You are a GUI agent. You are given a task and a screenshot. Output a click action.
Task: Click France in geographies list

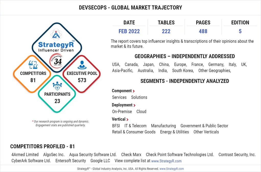point(198,64)
